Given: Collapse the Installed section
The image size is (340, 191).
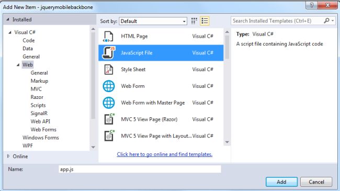Looking at the screenshot, I should (8, 19).
